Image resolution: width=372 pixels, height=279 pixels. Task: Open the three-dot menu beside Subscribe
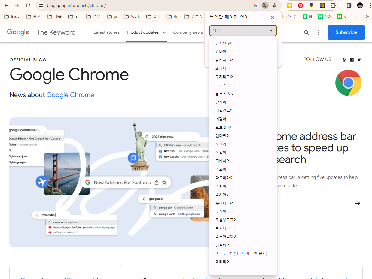[319, 32]
